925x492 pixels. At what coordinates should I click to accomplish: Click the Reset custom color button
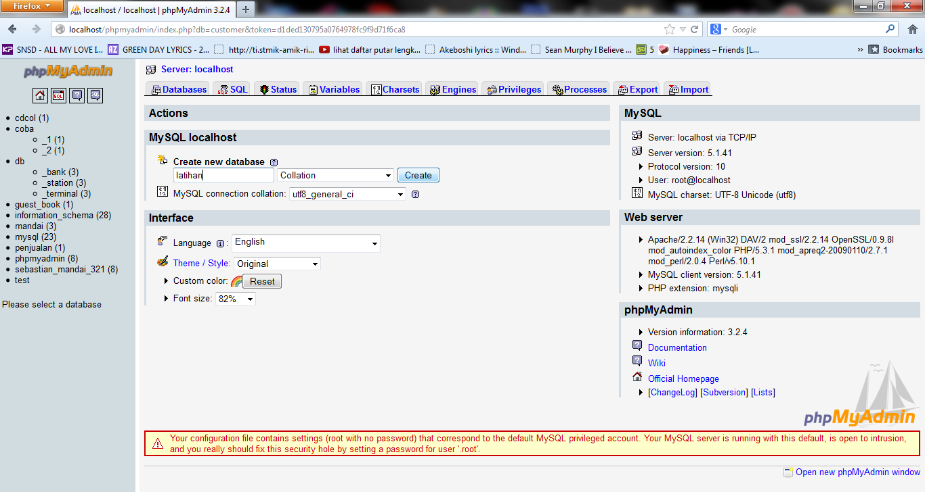pyautogui.click(x=263, y=281)
